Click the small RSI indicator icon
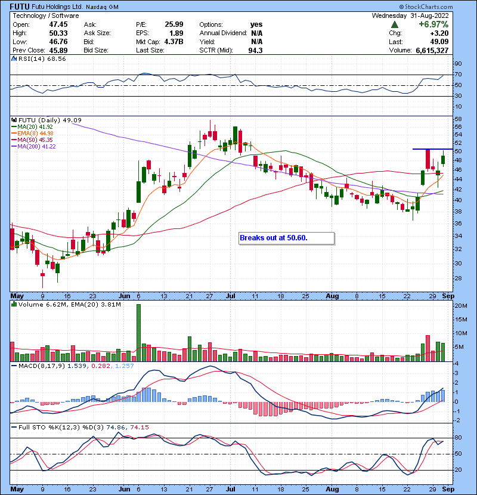This screenshot has width=477, height=495. click(14, 58)
